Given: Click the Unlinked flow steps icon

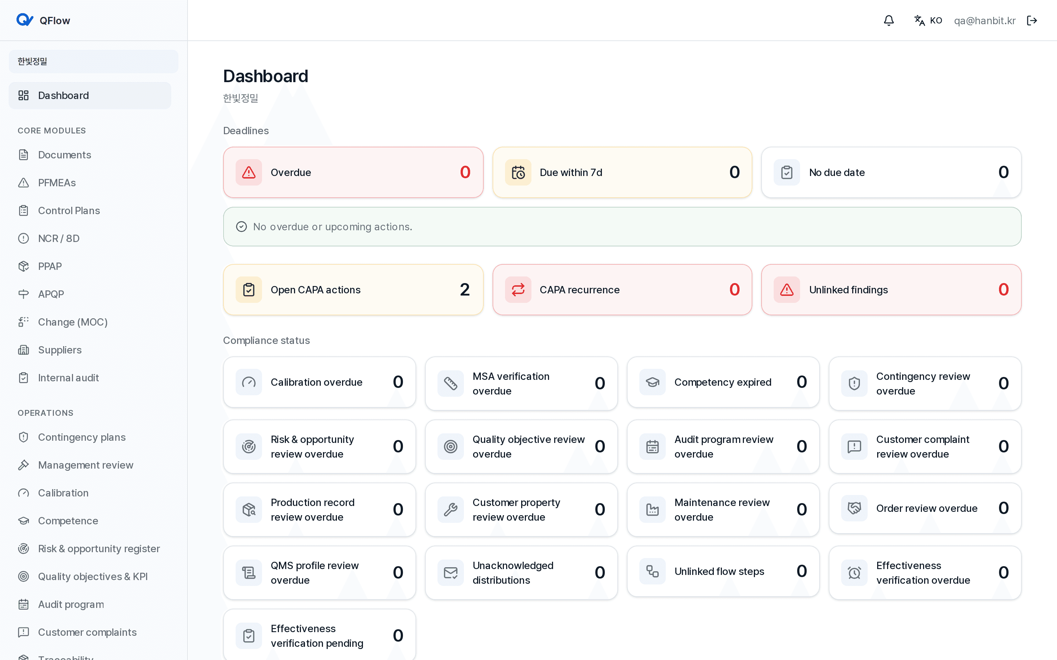Looking at the screenshot, I should pyautogui.click(x=653, y=571).
